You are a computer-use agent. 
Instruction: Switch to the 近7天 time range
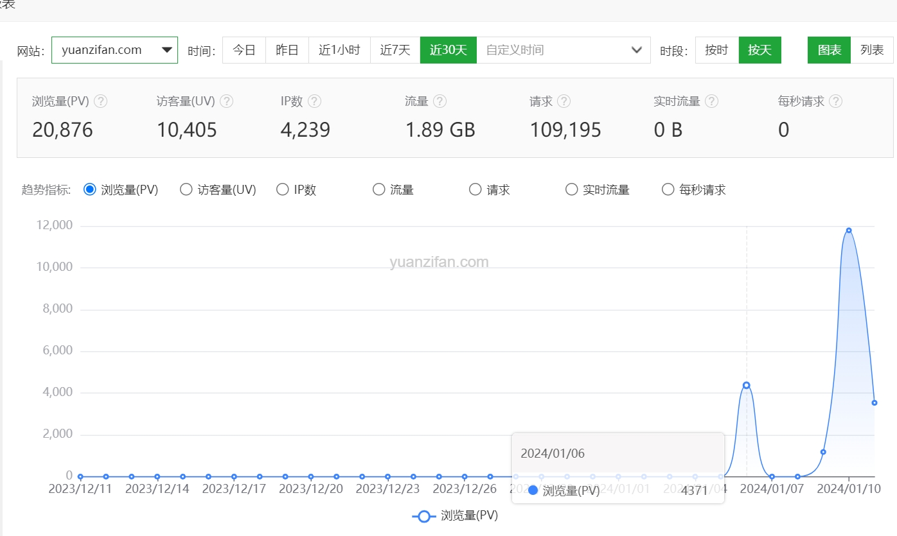tap(395, 50)
